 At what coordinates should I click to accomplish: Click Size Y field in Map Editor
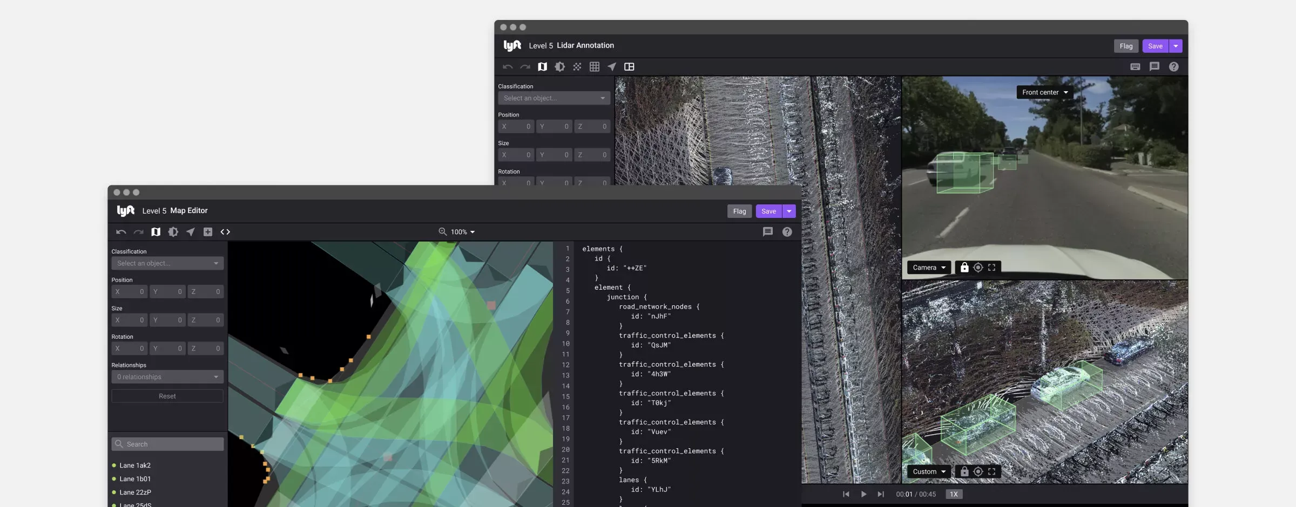[x=167, y=320]
